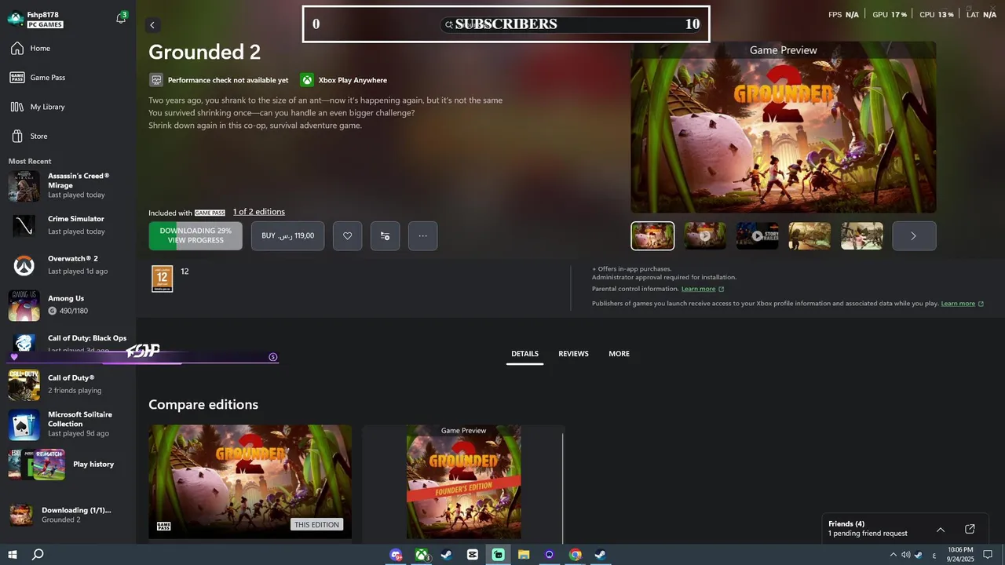Open Windows taskbar search

click(x=38, y=555)
